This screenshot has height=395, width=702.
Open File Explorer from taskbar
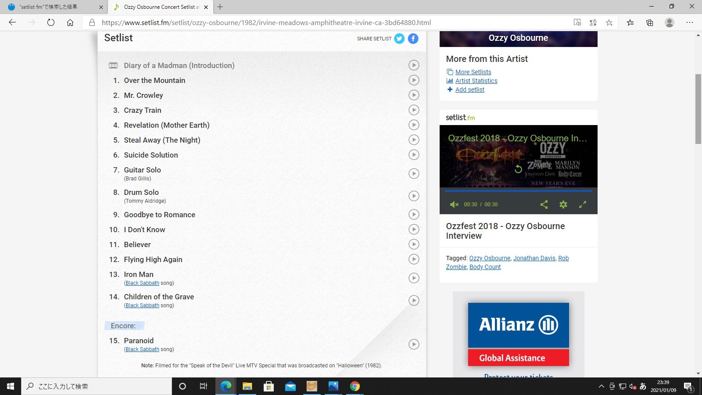click(247, 386)
